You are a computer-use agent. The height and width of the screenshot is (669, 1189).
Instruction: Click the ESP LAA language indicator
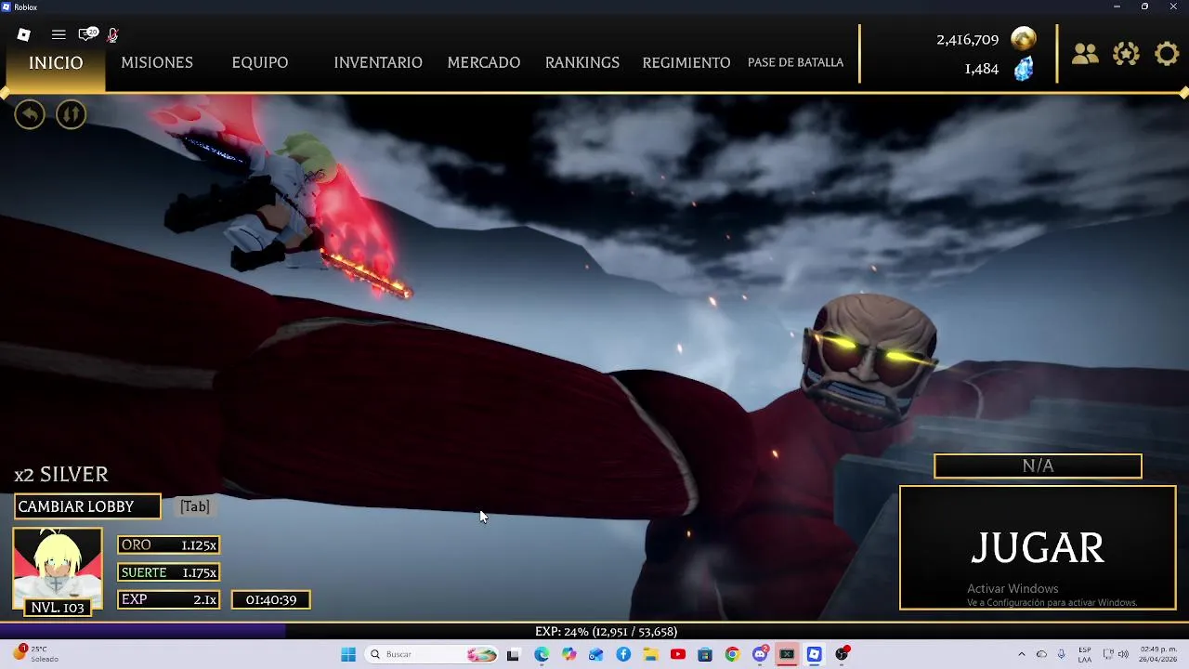pyautogui.click(x=1085, y=654)
